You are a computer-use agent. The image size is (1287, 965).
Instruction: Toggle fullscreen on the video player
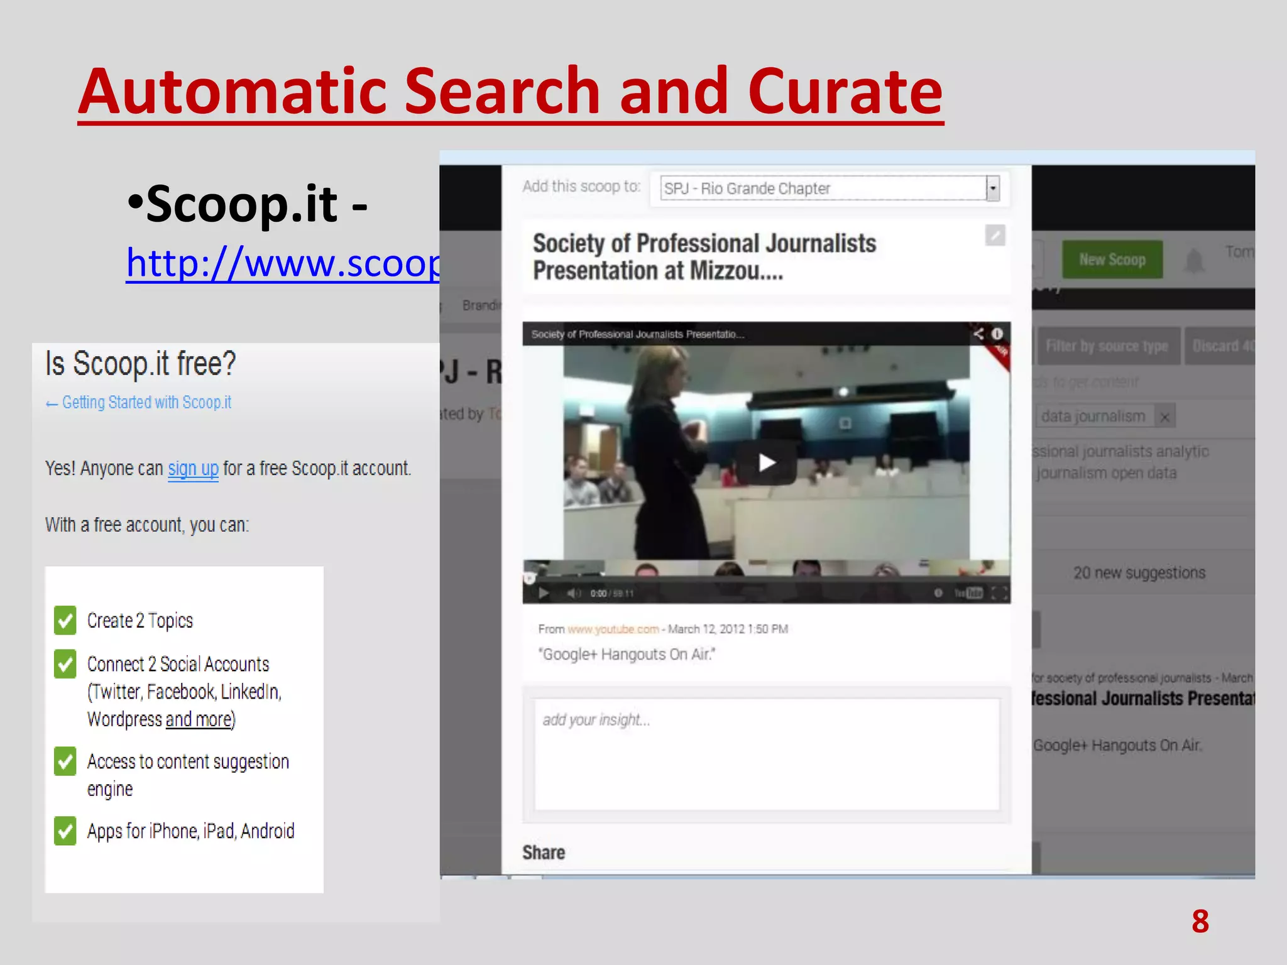point(999,593)
